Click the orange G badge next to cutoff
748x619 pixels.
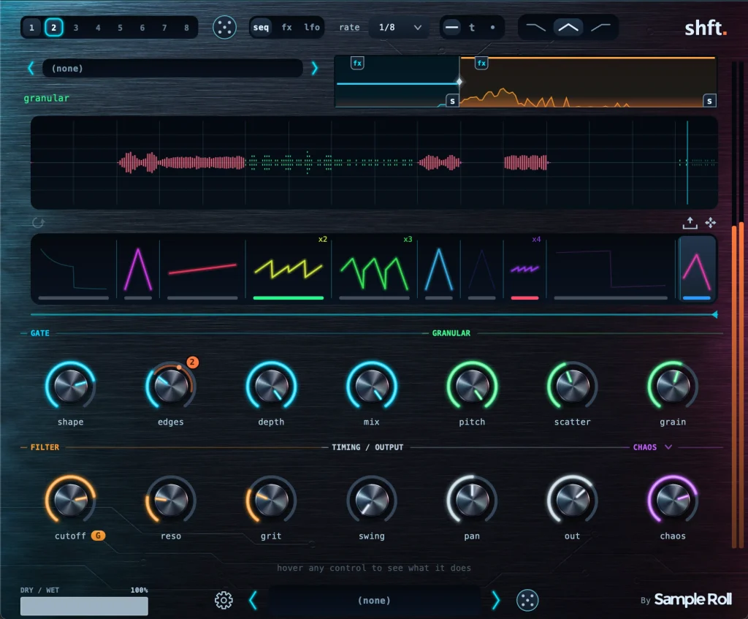pos(99,536)
